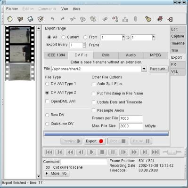Jump to start of movie
188x188 pixels.
pyautogui.click(x=49, y=152)
